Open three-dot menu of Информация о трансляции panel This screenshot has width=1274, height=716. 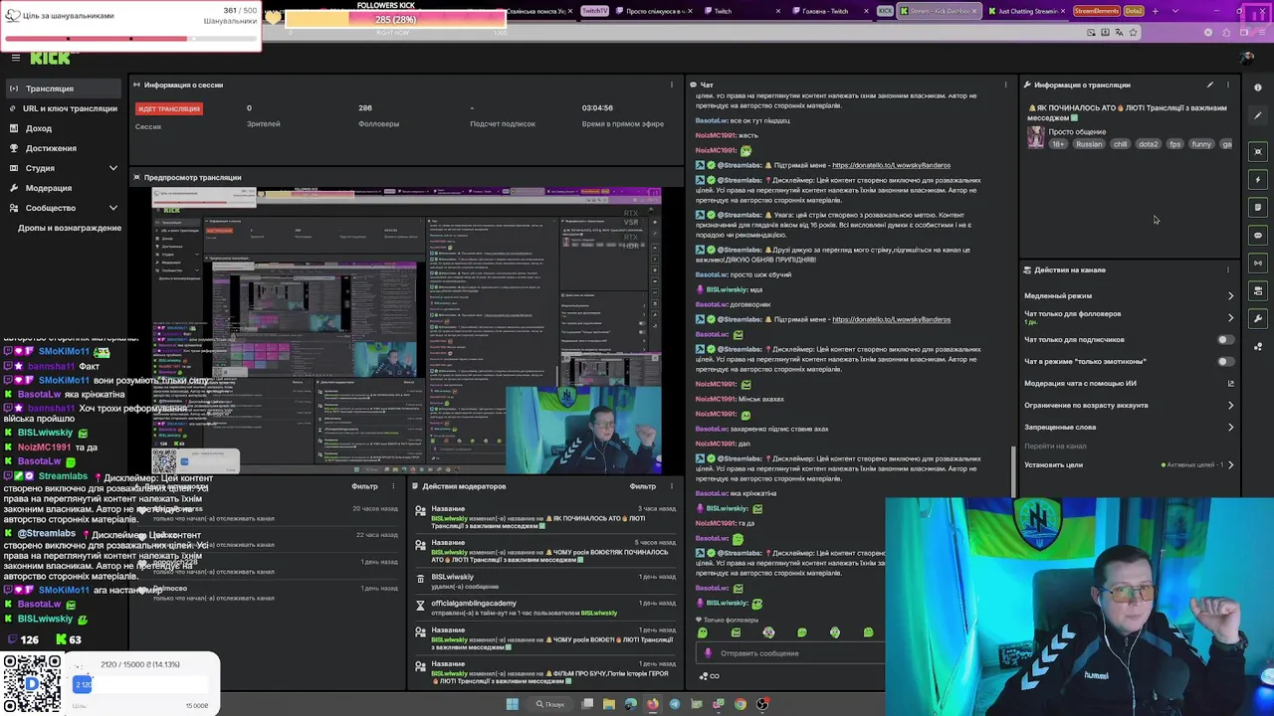coord(1228,85)
